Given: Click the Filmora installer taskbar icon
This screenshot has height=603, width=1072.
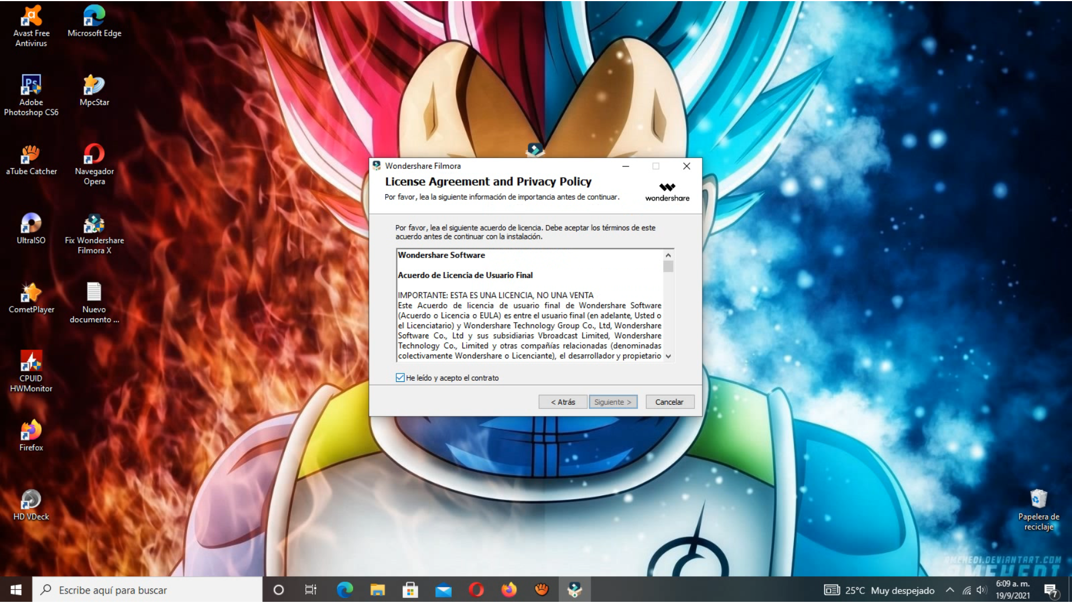Looking at the screenshot, I should click(575, 590).
